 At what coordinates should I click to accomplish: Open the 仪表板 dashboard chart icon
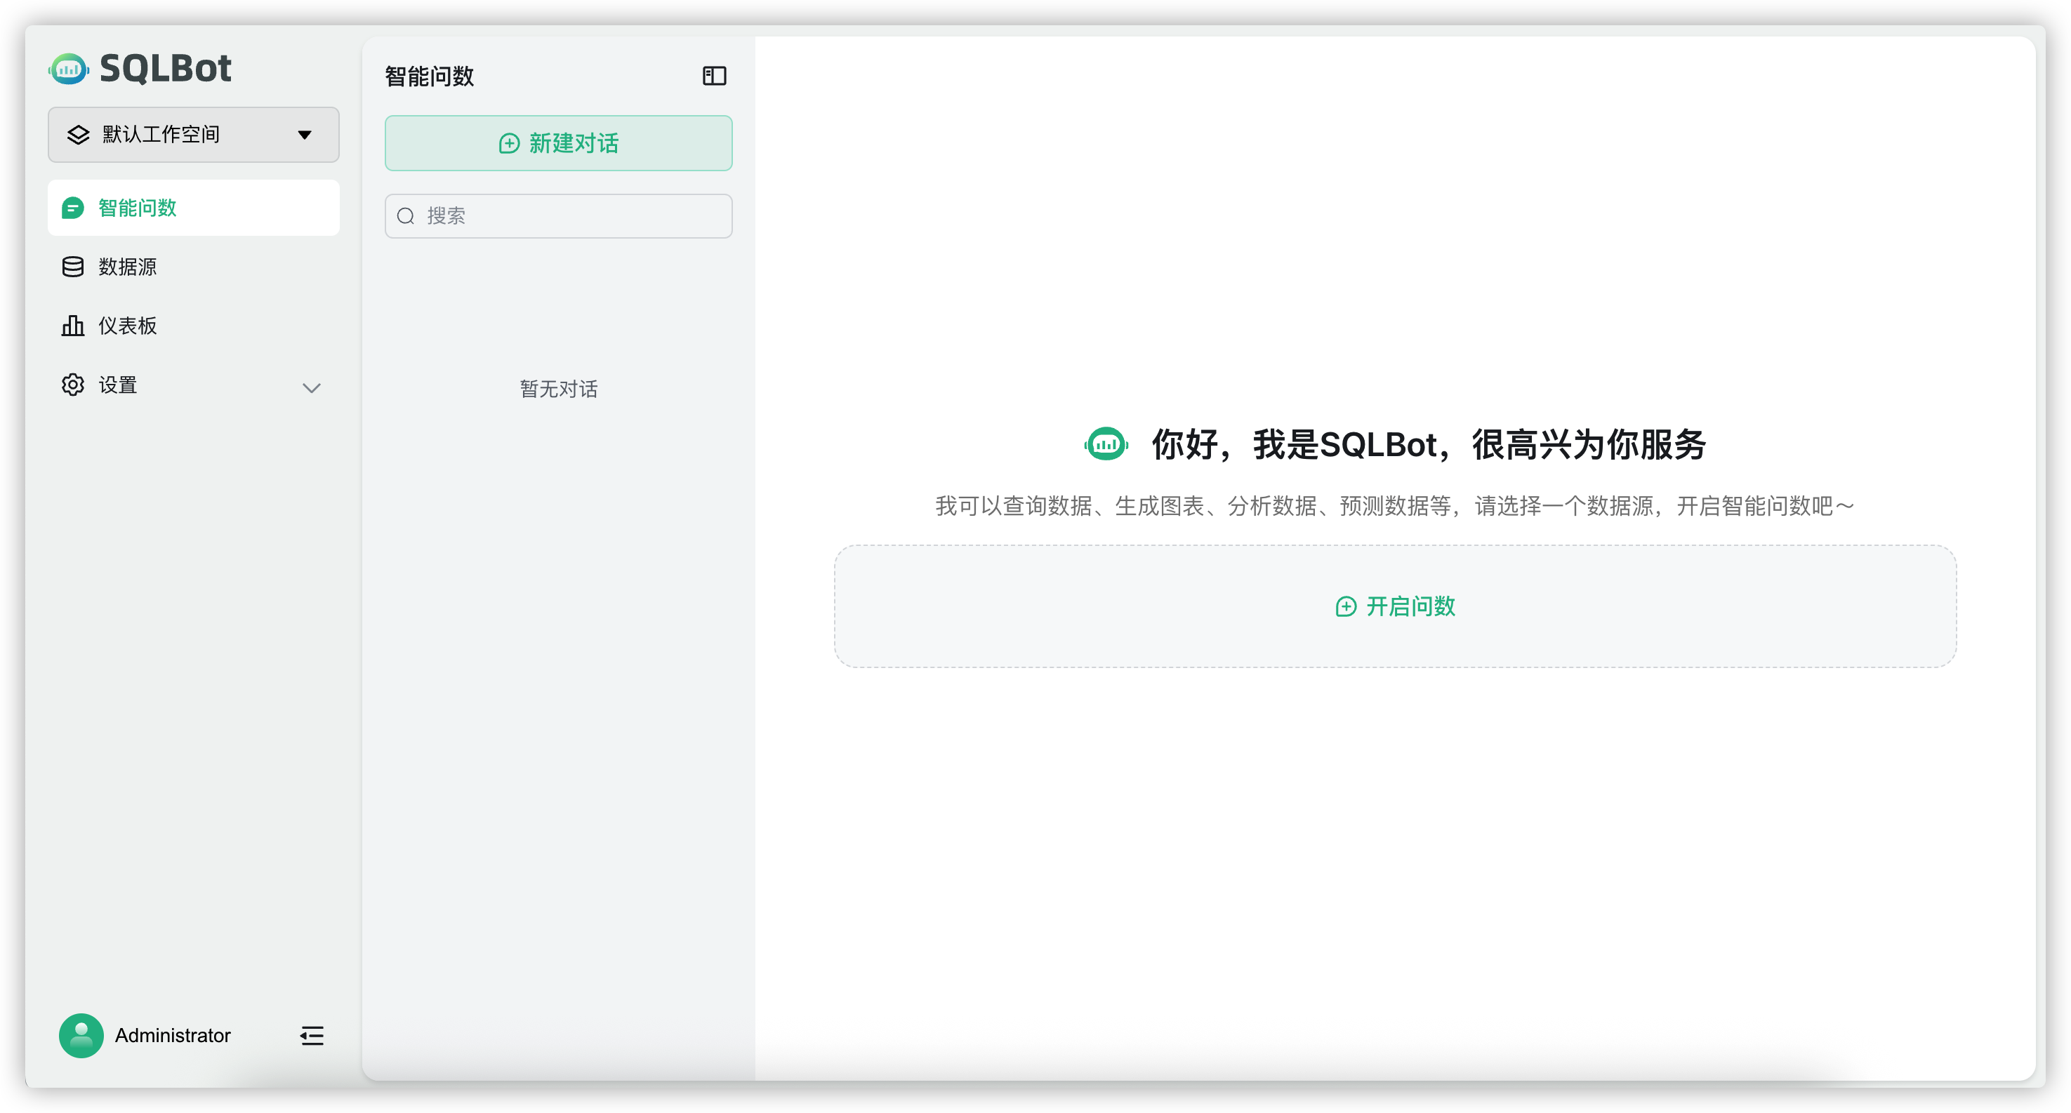(73, 326)
